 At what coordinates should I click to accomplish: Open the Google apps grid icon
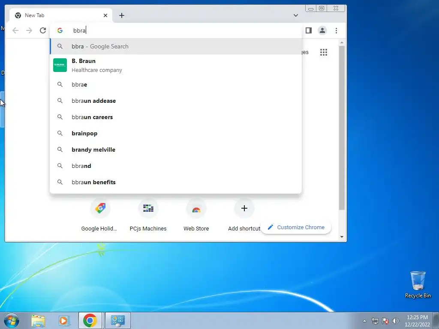point(324,52)
